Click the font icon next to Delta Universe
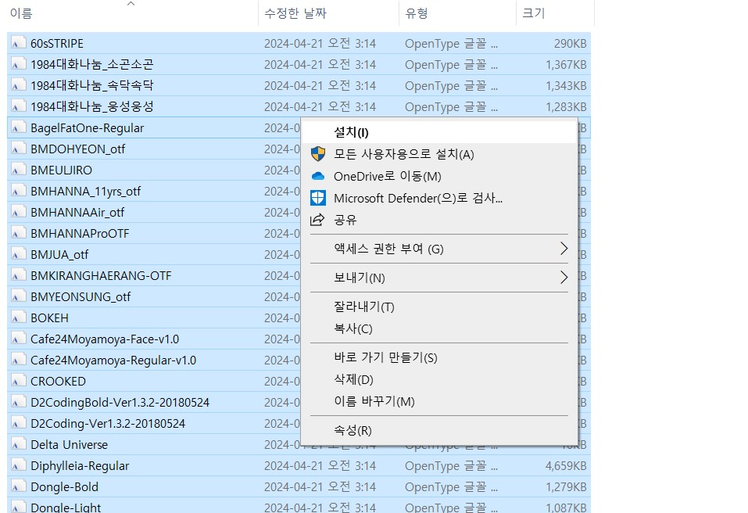 click(x=17, y=444)
